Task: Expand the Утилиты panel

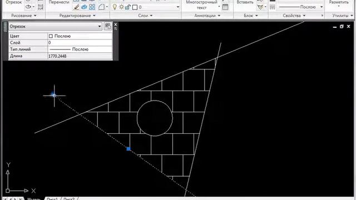Action: pos(343,16)
